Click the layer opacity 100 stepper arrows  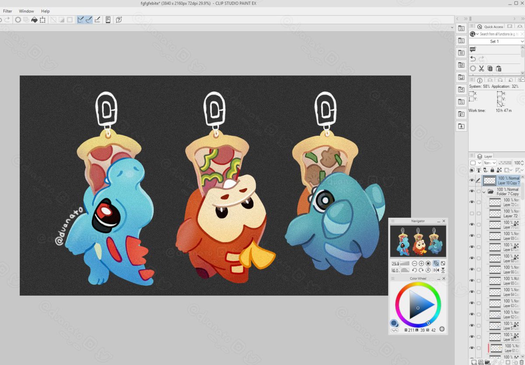pos(523,163)
